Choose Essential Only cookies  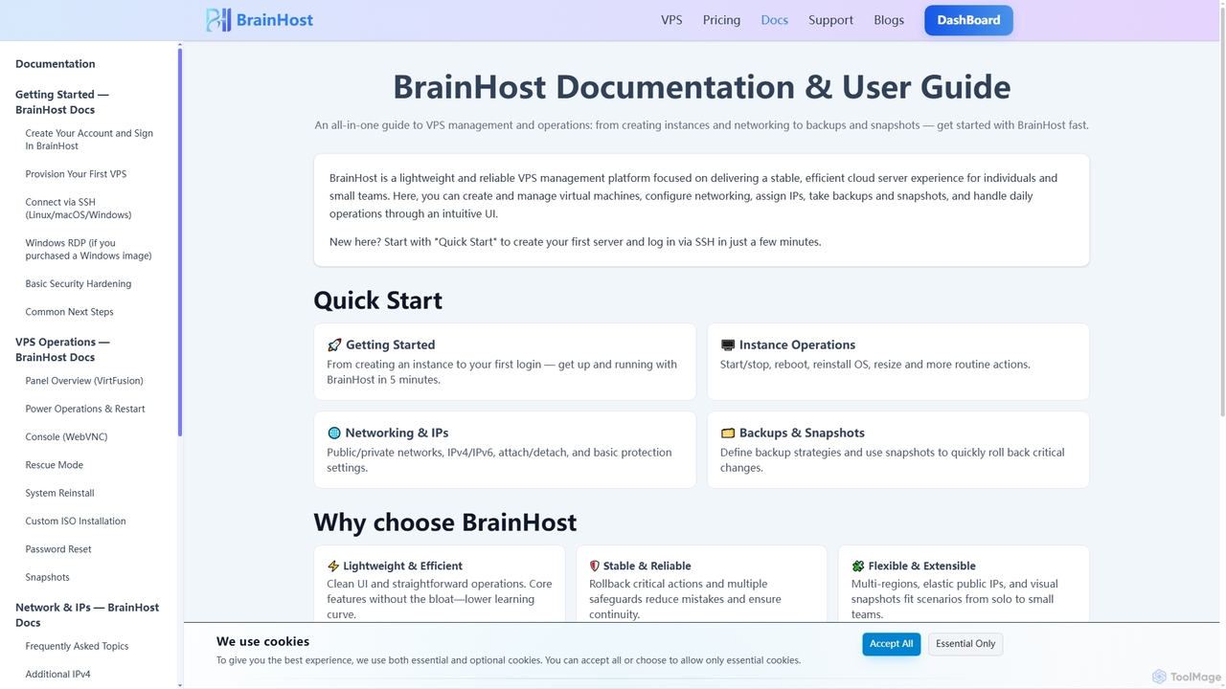tap(965, 644)
